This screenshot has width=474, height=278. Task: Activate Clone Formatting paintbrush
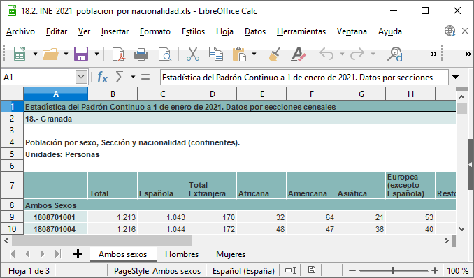pos(275,54)
